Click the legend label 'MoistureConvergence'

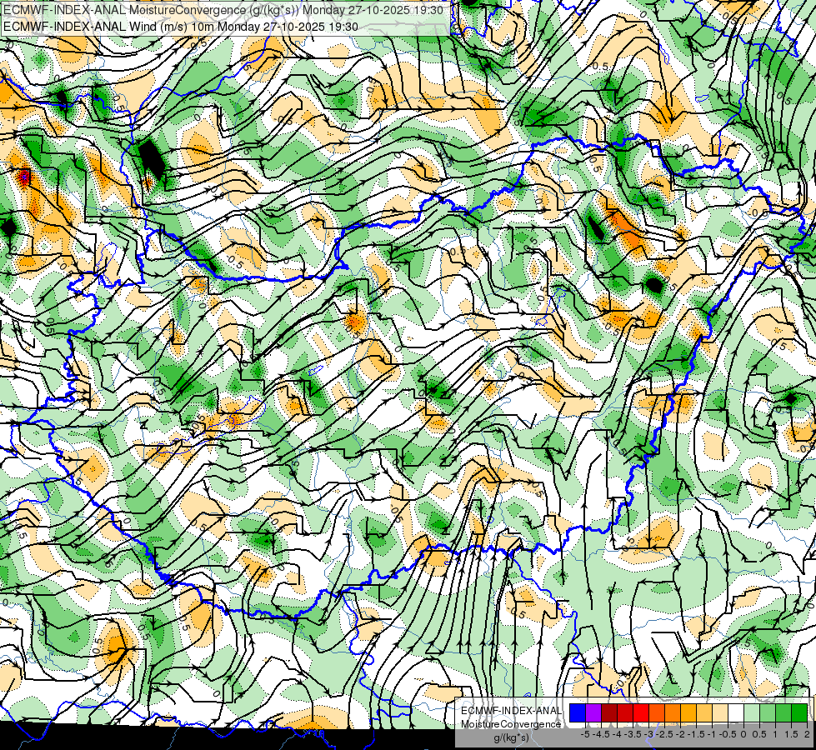coord(511,724)
